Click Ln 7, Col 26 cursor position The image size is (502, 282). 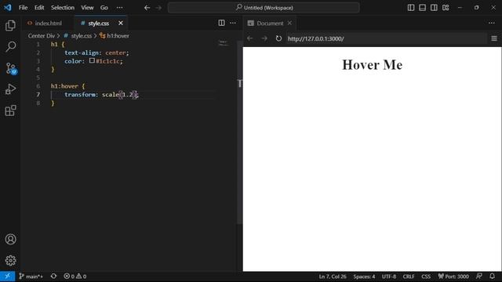[333, 277]
